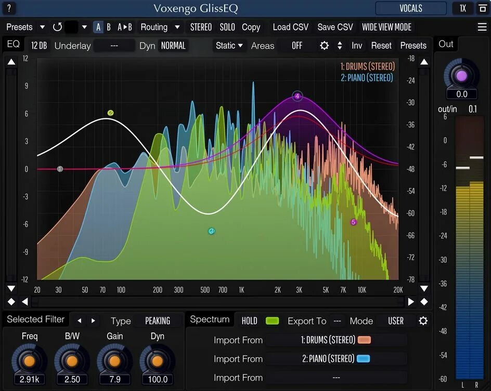The width and height of the screenshot is (491, 391).
Task: Click right spectrum-scale down triangle arrow
Action: click(x=424, y=288)
